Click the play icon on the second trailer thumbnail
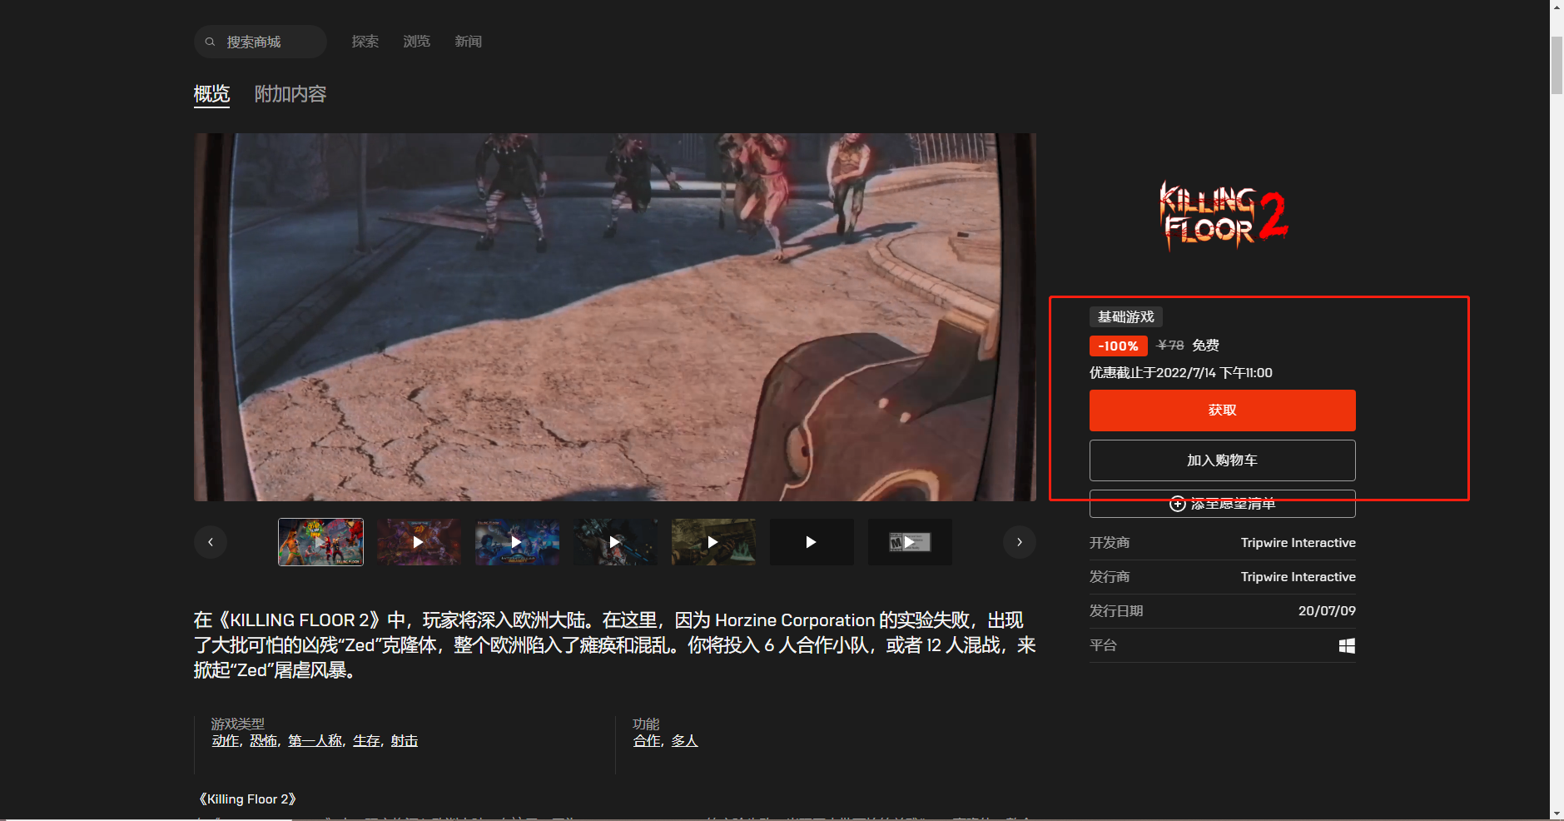This screenshot has width=1564, height=821. pos(419,542)
